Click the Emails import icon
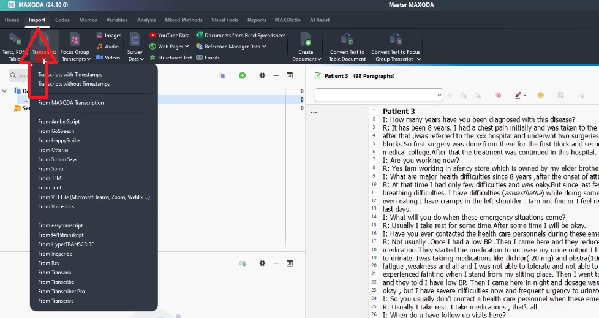 tap(199, 58)
